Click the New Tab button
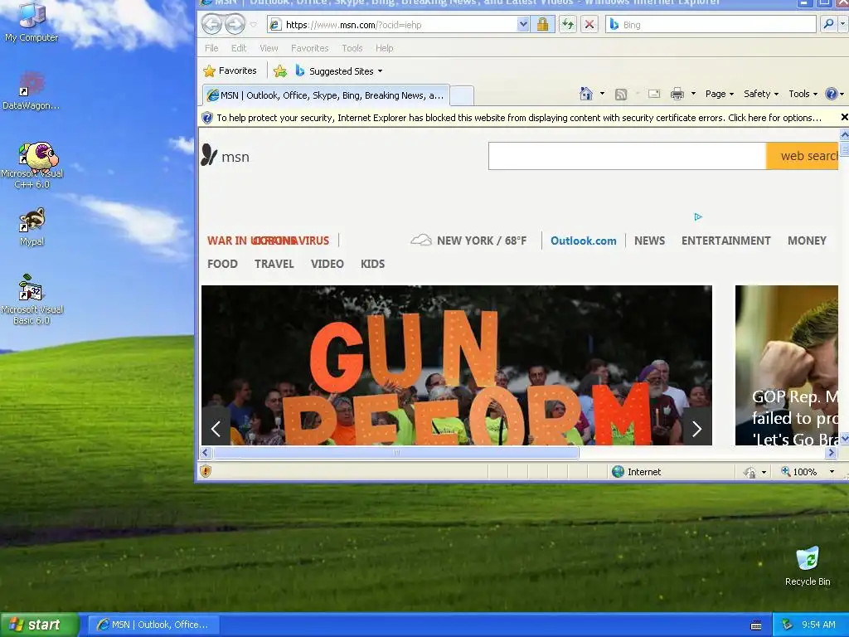The width and height of the screenshot is (849, 637). click(462, 96)
